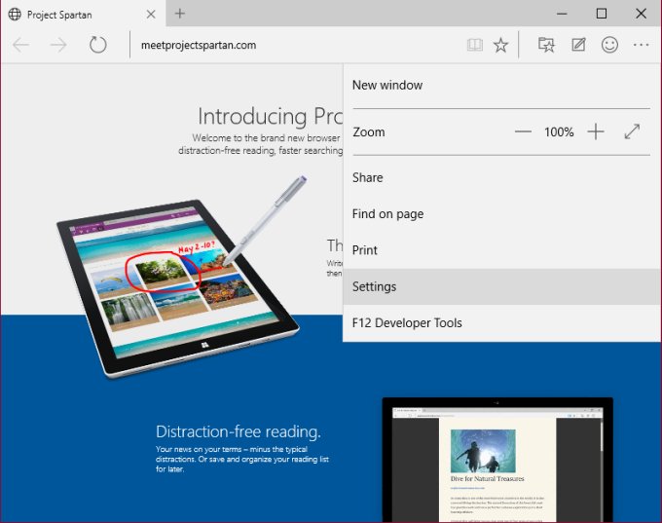Go back with the back arrow
The width and height of the screenshot is (662, 523).
pyautogui.click(x=20, y=45)
